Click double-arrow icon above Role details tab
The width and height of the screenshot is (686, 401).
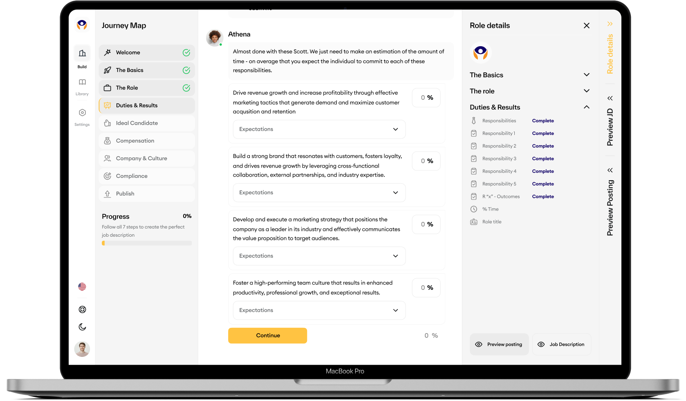[610, 24]
